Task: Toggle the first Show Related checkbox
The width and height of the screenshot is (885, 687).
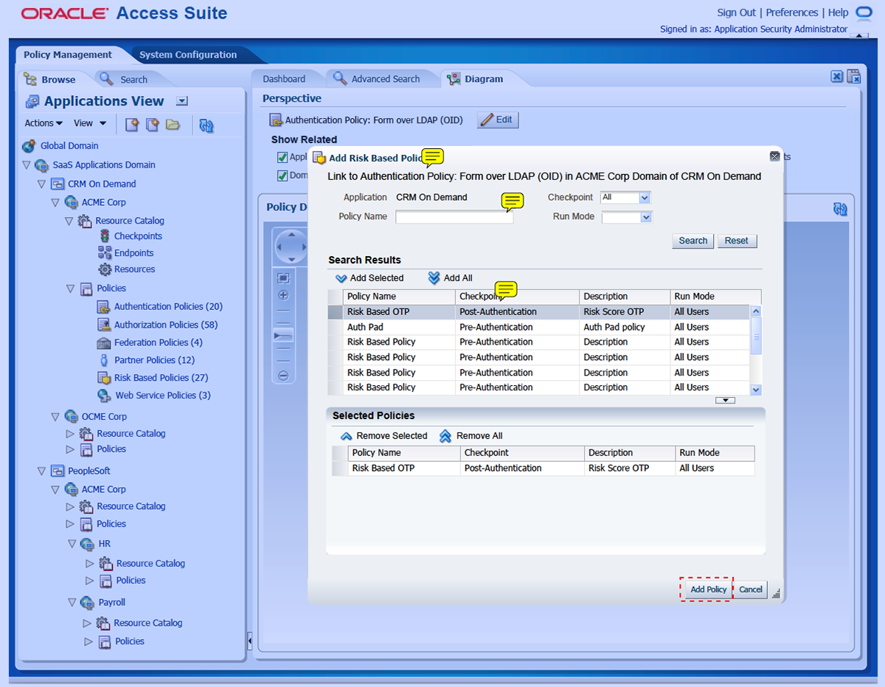Action: pos(282,157)
